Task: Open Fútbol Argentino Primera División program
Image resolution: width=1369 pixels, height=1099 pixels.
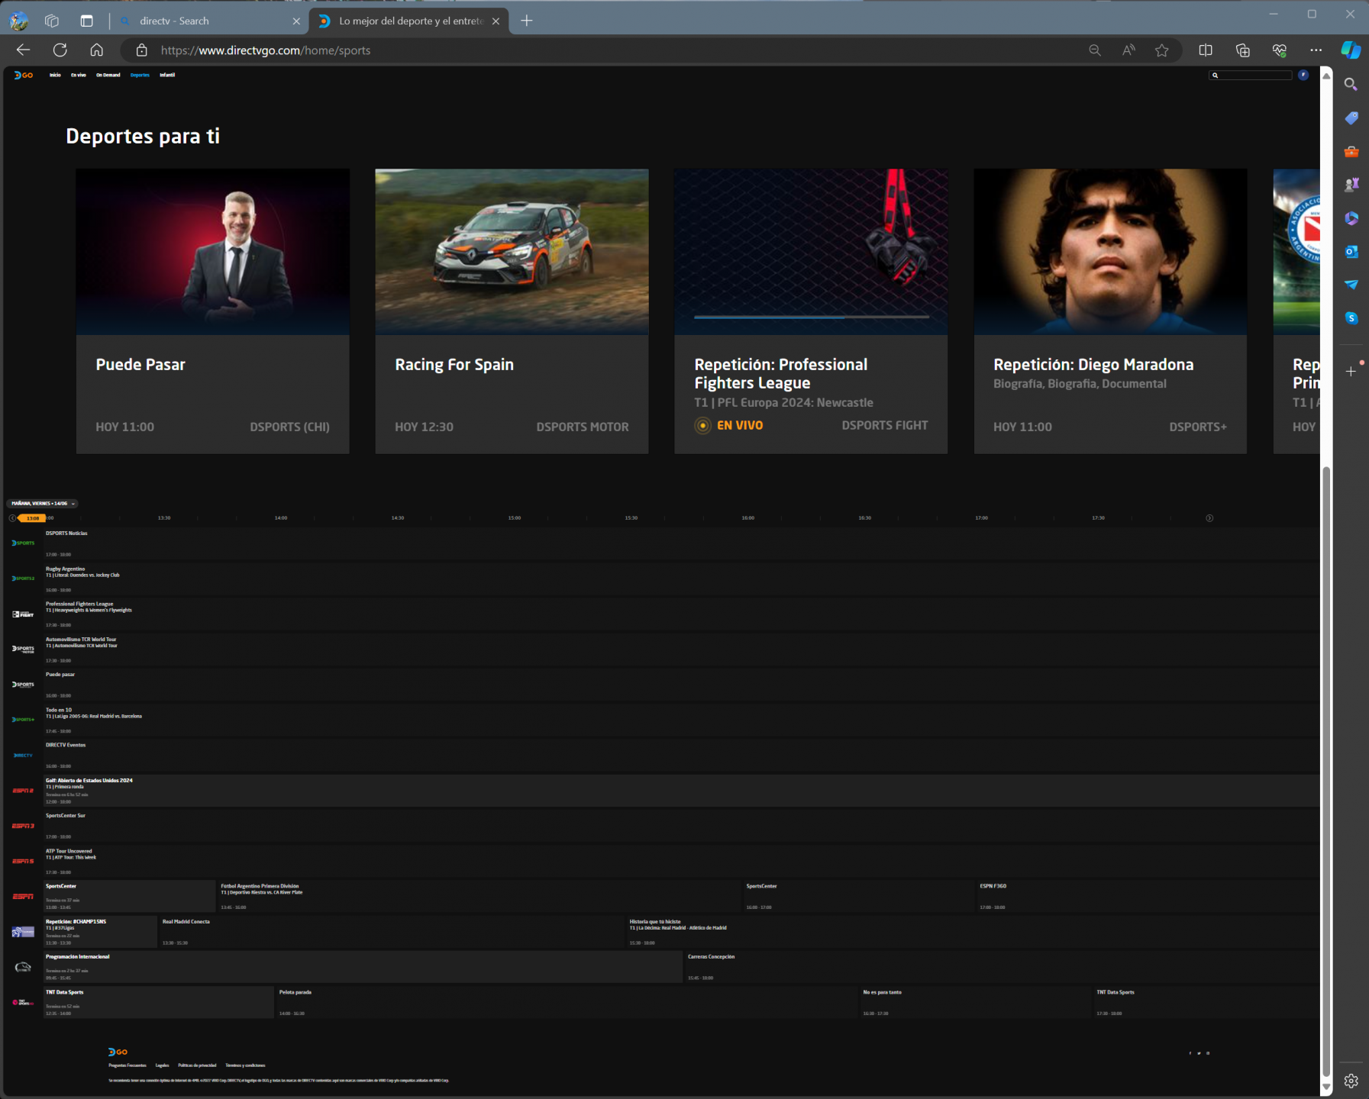Action: (x=479, y=897)
